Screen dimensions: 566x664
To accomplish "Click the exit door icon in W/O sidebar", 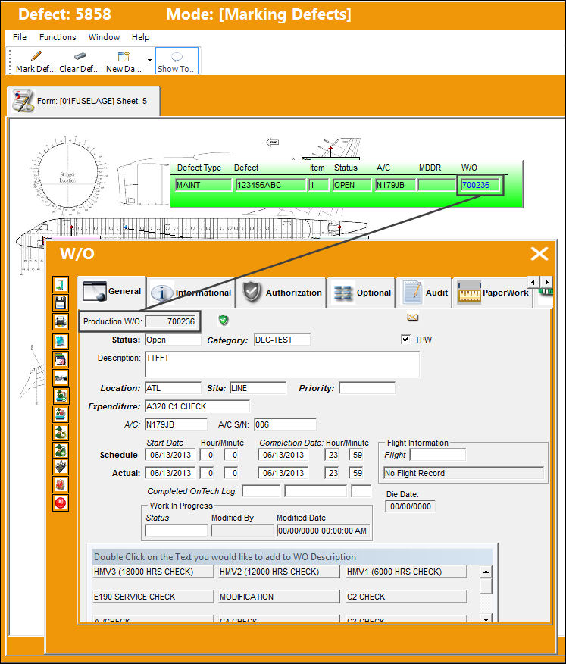I will [61, 284].
